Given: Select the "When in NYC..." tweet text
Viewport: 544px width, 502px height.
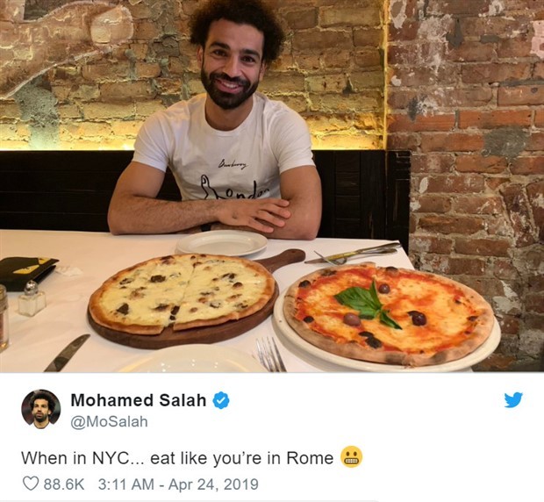Looking at the screenshot, I should pos(177,458).
